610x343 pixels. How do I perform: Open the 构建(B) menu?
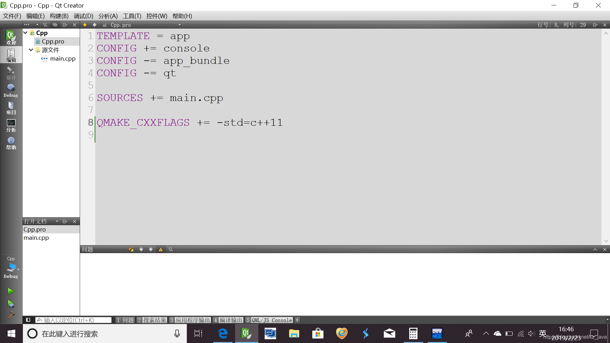coord(59,16)
